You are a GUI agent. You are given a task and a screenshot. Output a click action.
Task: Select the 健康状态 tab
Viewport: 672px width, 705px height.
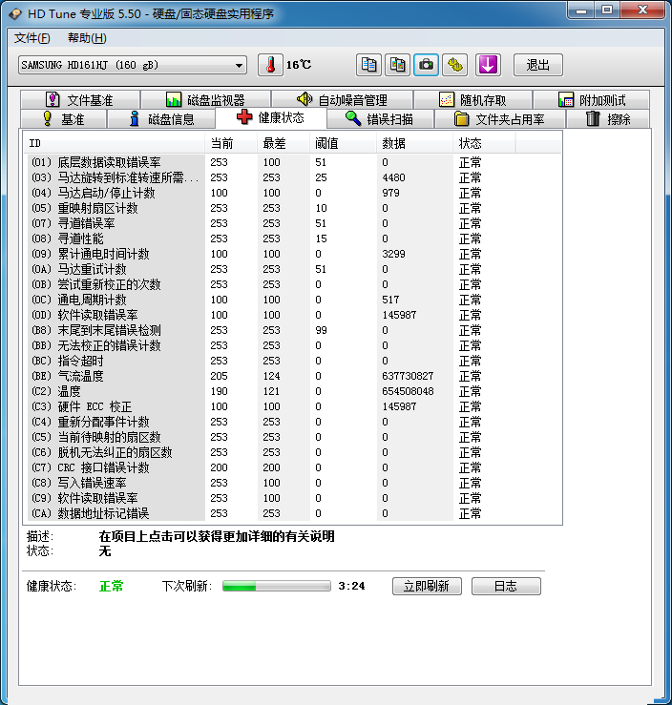(271, 117)
